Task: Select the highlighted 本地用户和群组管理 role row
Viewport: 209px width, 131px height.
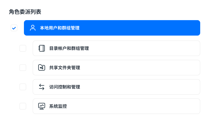Action: tap(137, 28)
